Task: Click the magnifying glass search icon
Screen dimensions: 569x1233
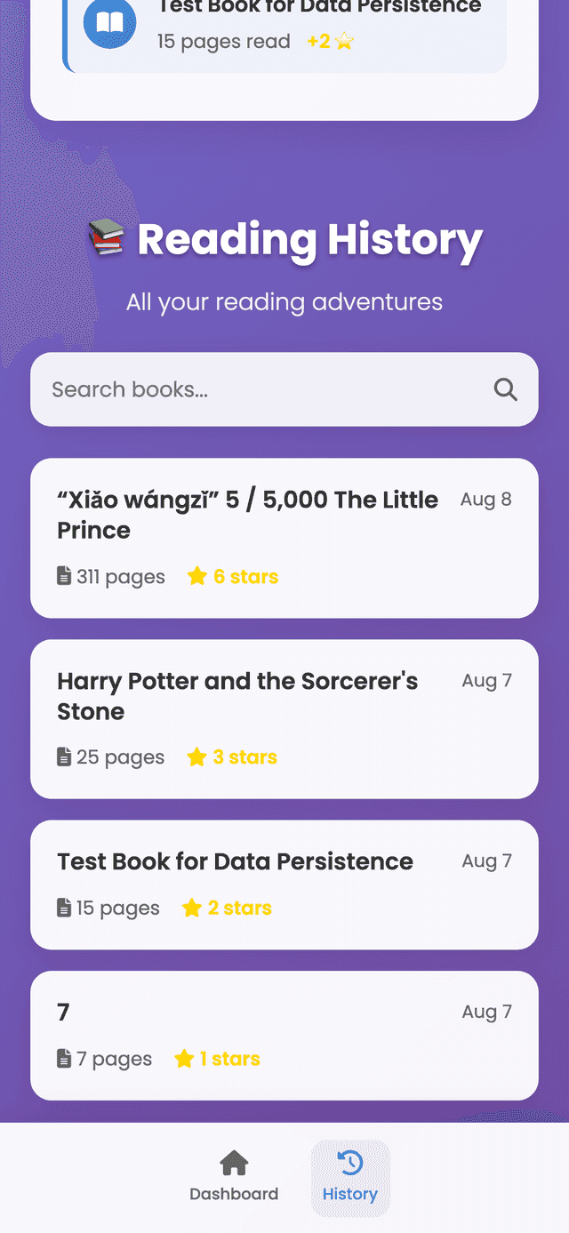Action: tap(505, 389)
